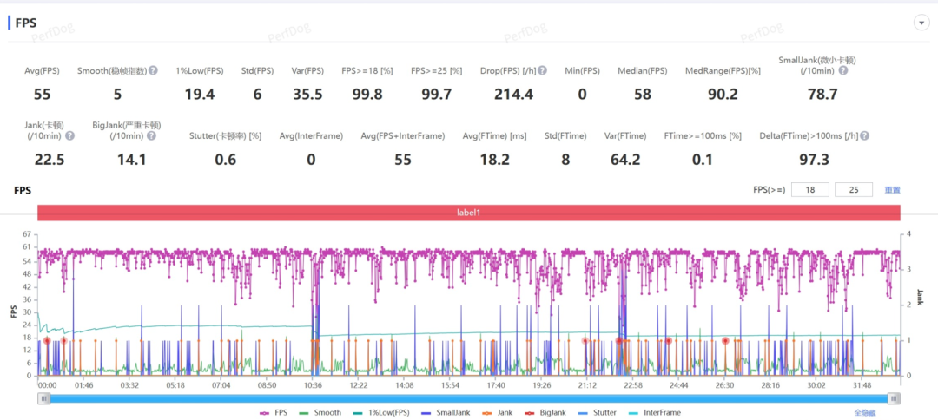Click the Stutter value 0.6
The width and height of the screenshot is (938, 420).
point(226,160)
